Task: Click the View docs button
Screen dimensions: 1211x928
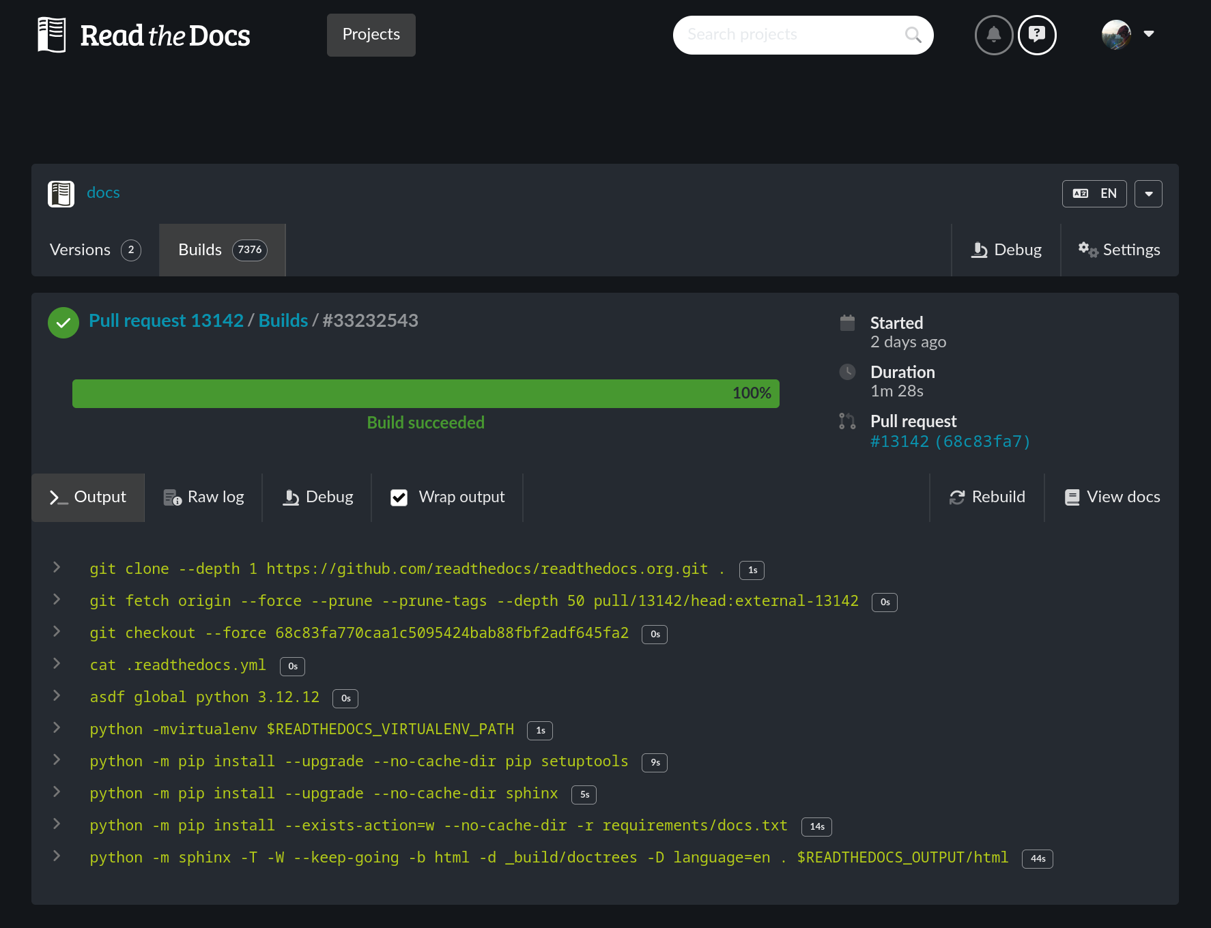Action: click(x=1112, y=497)
